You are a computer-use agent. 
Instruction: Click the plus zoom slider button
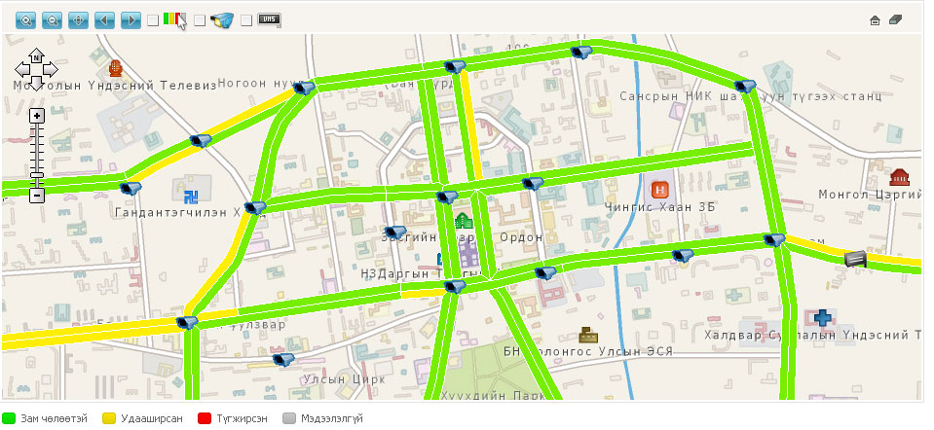[x=37, y=116]
